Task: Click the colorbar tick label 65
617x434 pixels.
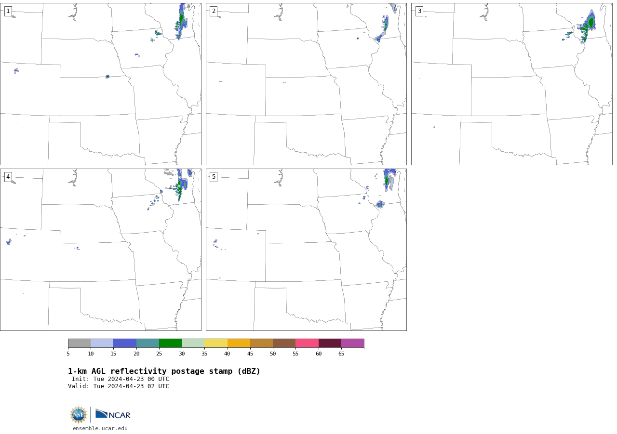Action: (341, 354)
